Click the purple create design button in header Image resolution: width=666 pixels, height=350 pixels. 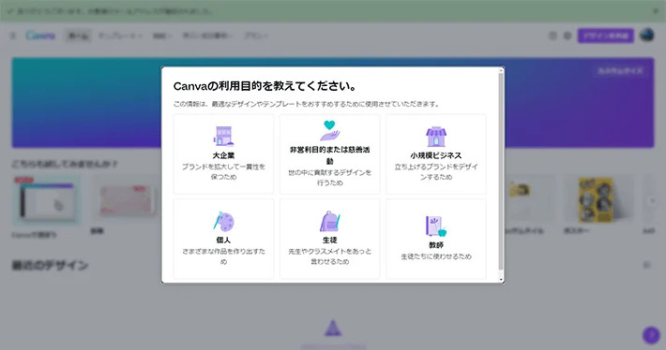pyautogui.click(x=606, y=36)
